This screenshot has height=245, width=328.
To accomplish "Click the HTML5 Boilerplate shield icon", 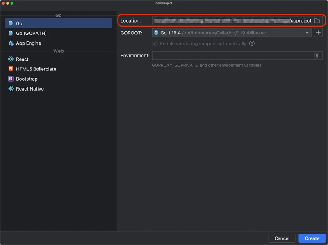I will [x=11, y=69].
